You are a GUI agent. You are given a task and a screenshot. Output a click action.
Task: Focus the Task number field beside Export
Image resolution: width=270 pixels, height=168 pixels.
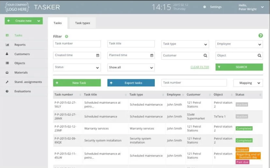click(194, 83)
